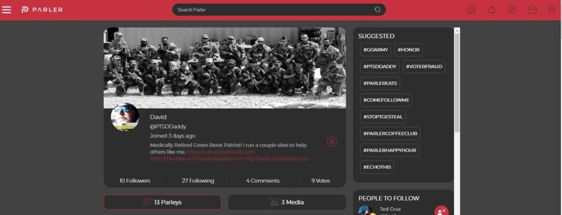Screen dimensions: 562x215
Task: Open the user account icon
Action: click(x=552, y=10)
